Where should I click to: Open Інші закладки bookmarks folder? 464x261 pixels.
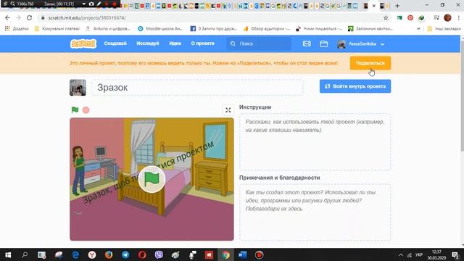(x=444, y=28)
